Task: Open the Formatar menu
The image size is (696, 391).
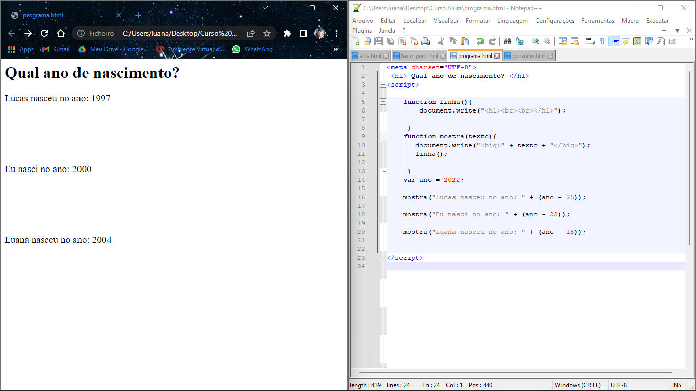Action: click(478, 21)
